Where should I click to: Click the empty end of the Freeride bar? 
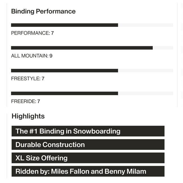145,93
